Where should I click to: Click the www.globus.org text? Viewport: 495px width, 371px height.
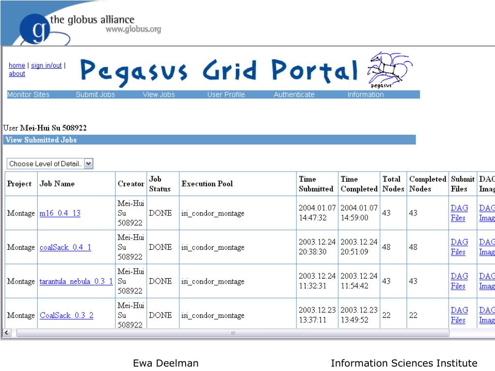[x=133, y=29]
